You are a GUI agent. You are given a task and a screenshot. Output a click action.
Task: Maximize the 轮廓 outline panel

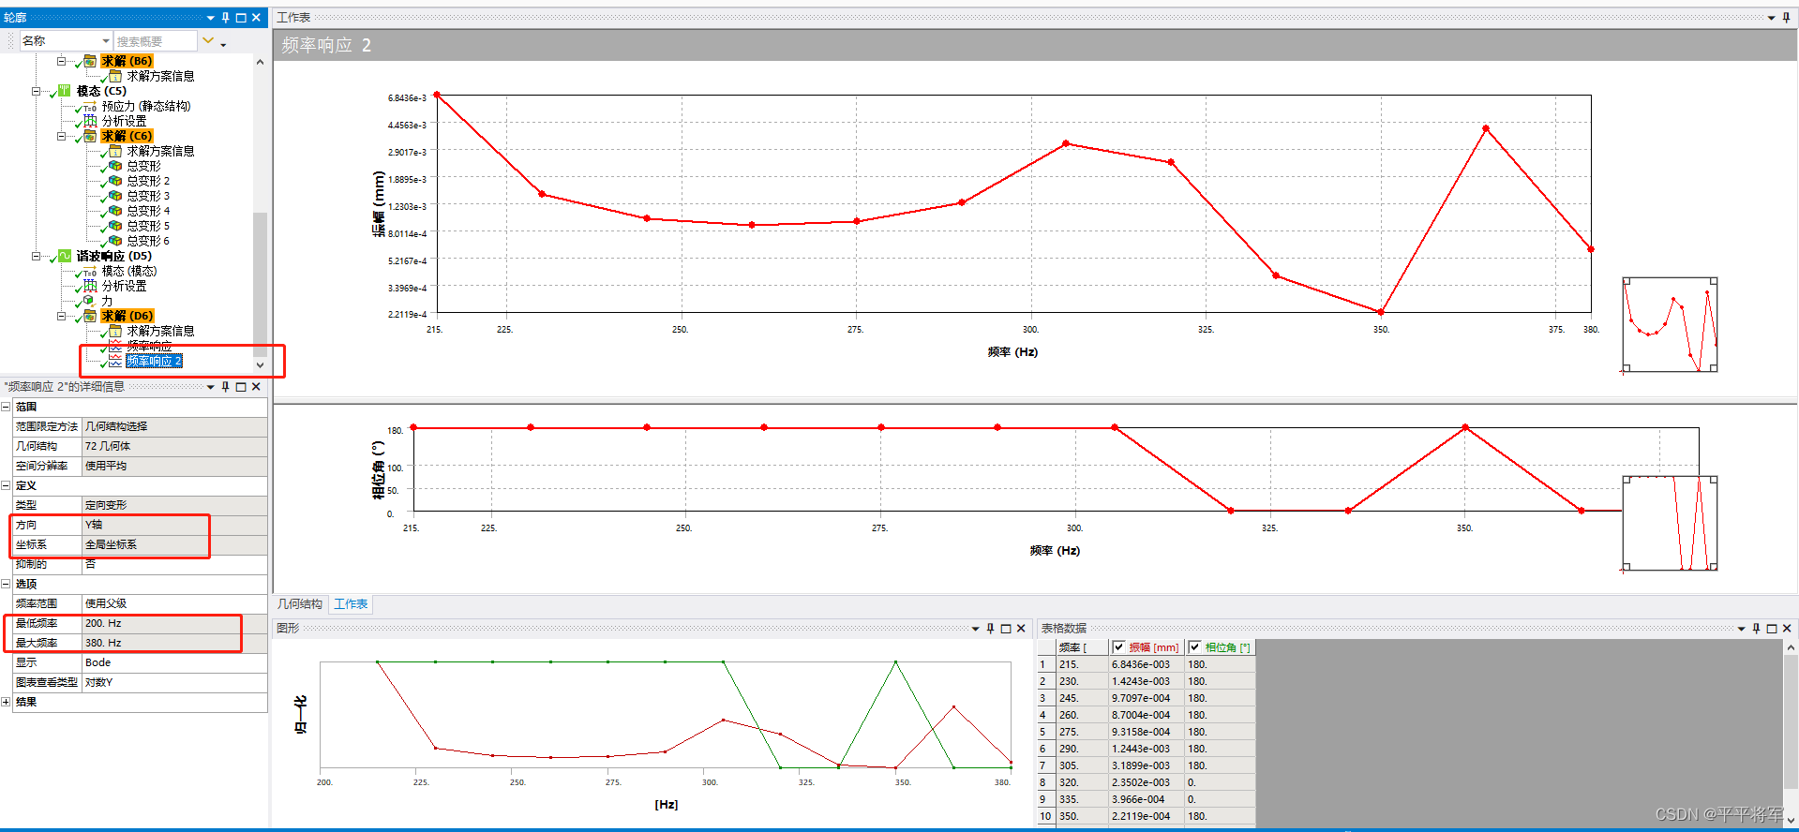pos(241,18)
